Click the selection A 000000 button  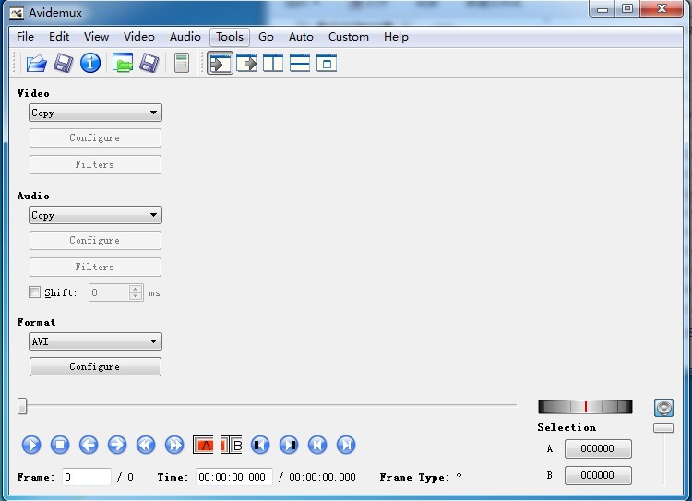tap(597, 448)
